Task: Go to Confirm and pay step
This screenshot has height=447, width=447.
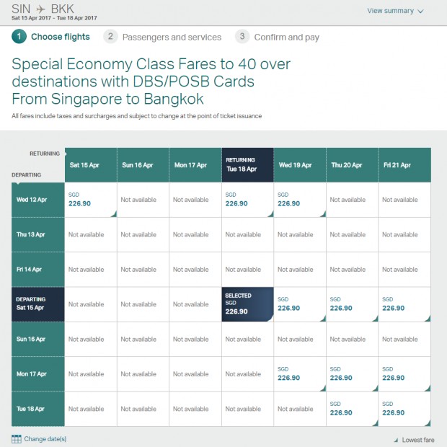Action: (x=287, y=37)
